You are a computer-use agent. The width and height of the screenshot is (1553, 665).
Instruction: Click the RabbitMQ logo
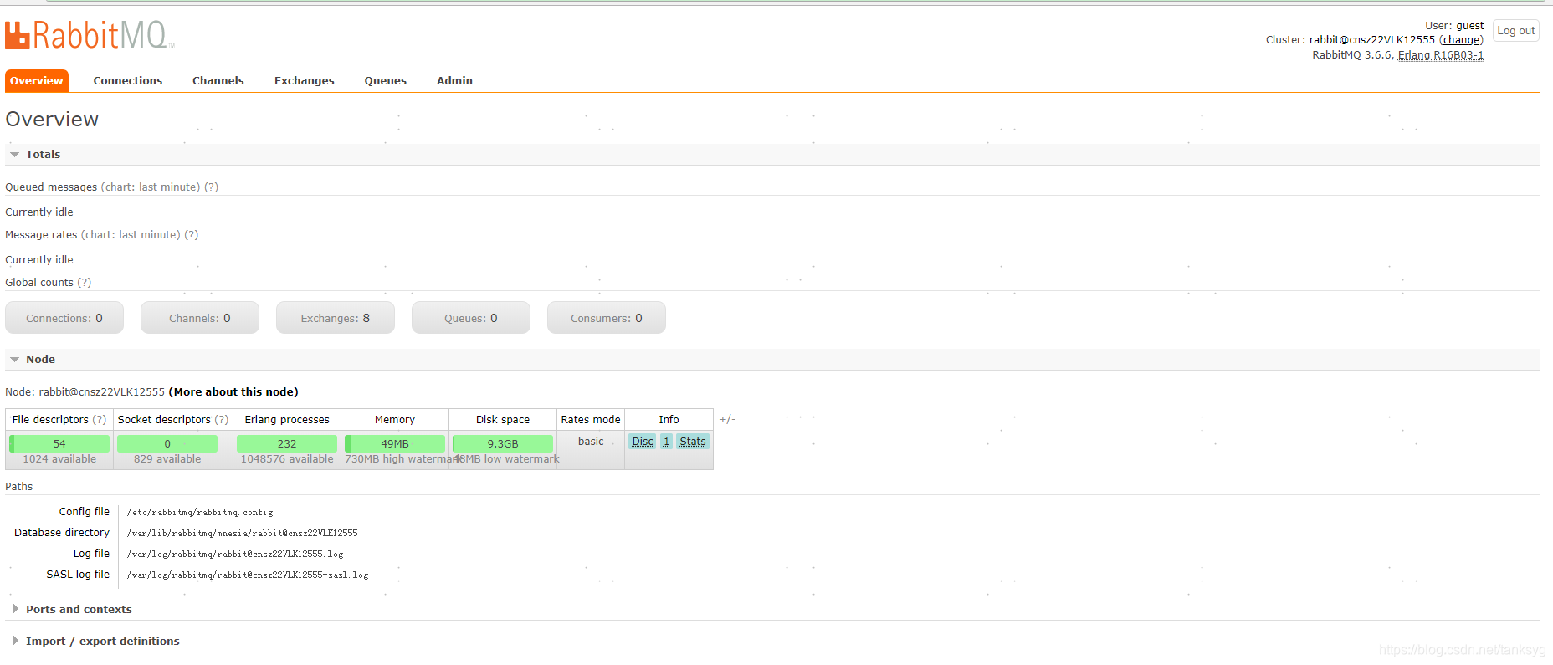[90, 35]
